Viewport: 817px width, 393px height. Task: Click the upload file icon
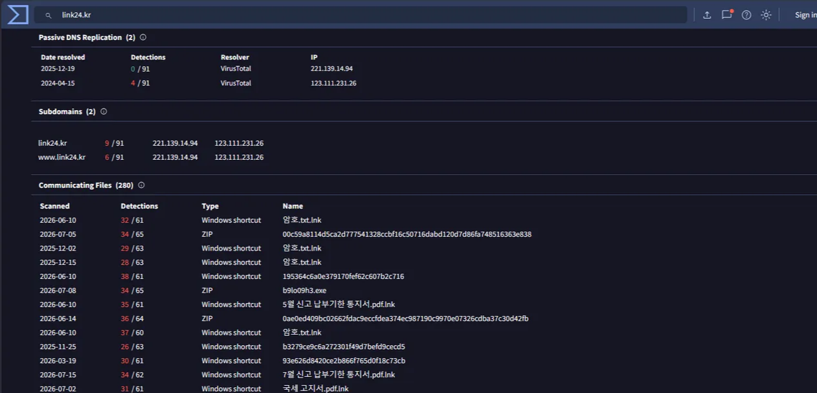[x=707, y=15]
